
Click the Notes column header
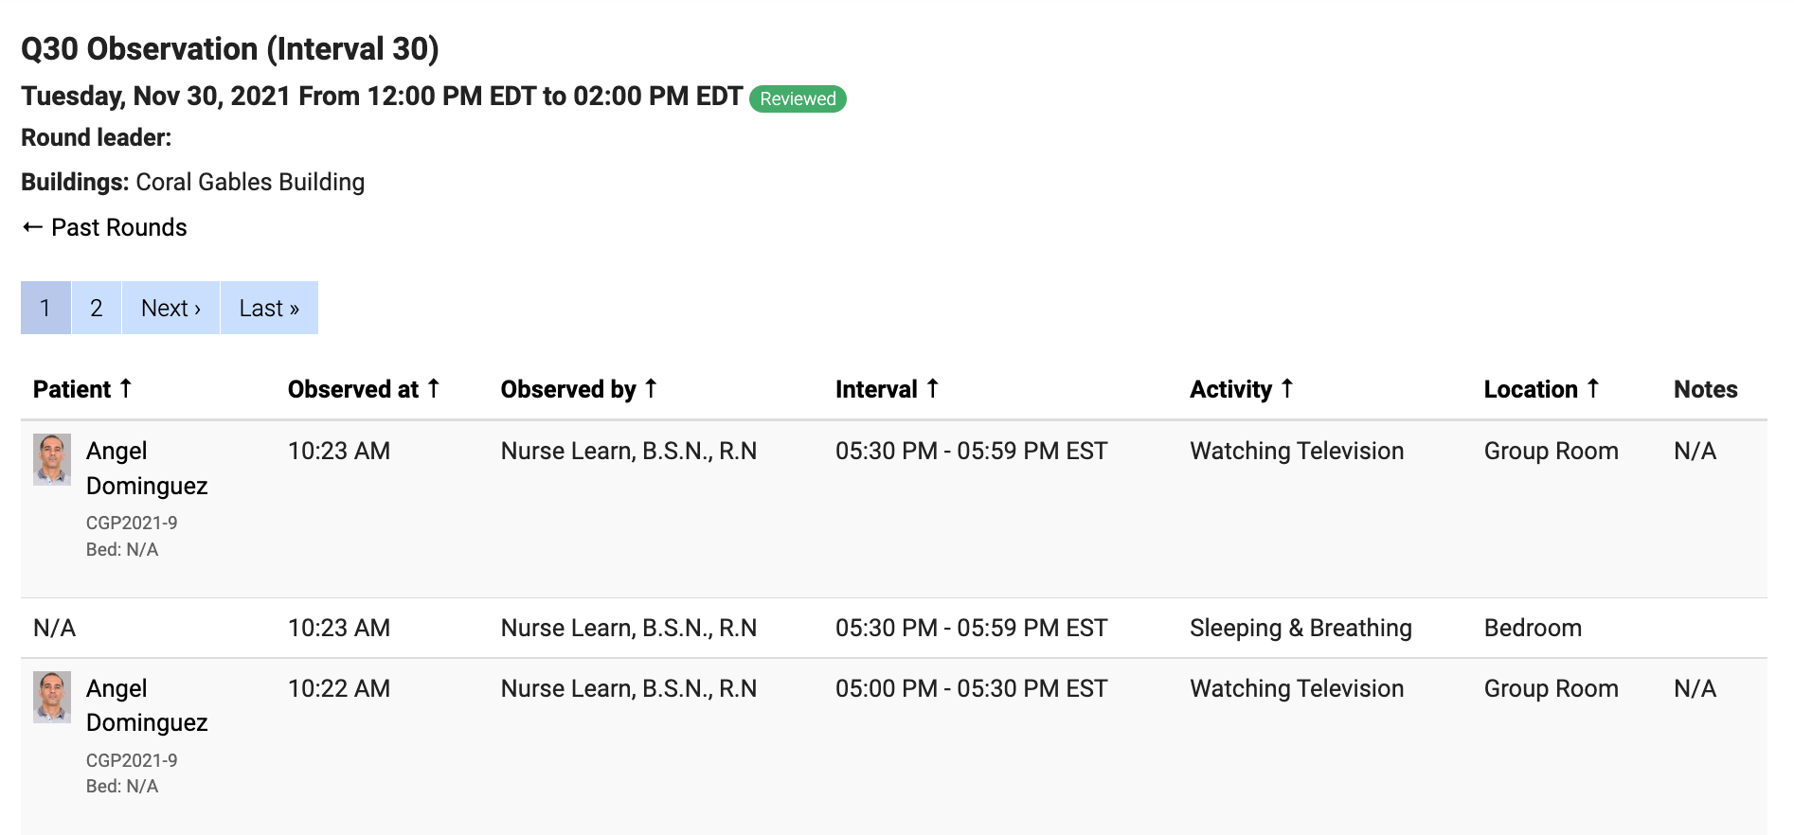[1705, 389]
